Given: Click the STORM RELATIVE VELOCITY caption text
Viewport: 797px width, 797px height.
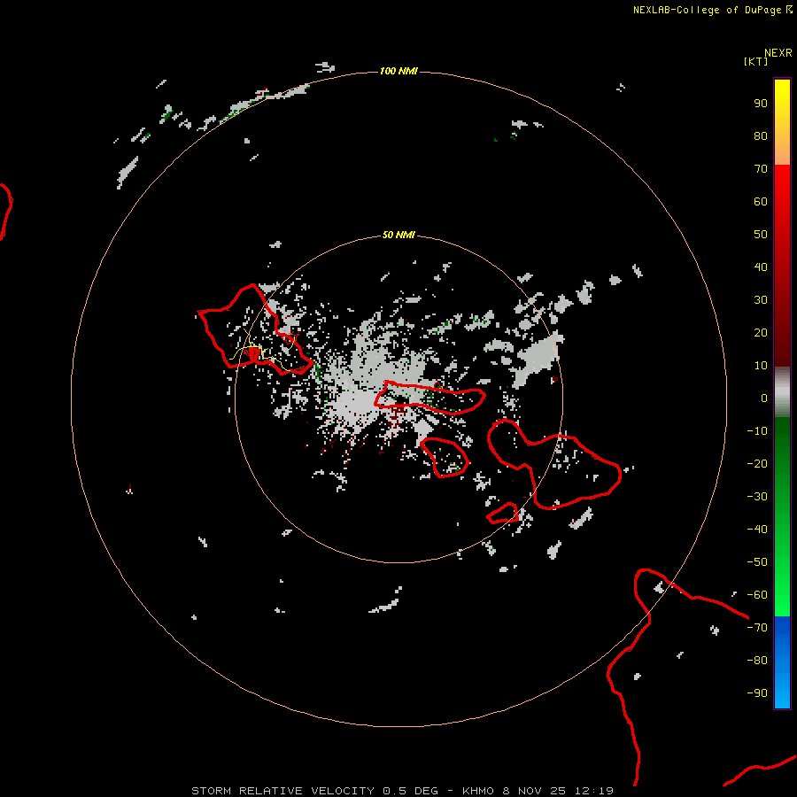Looking at the screenshot, I should tap(283, 791).
